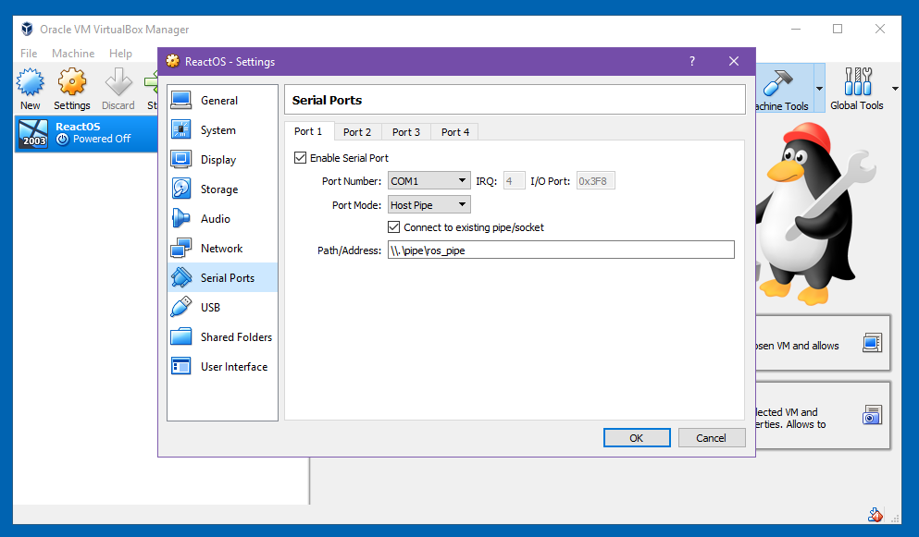Click the User Interface window icon

181,366
